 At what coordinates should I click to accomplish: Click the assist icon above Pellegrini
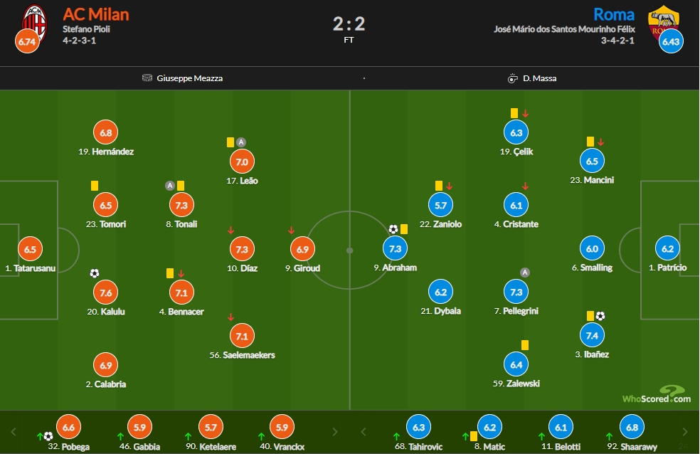coord(525,272)
